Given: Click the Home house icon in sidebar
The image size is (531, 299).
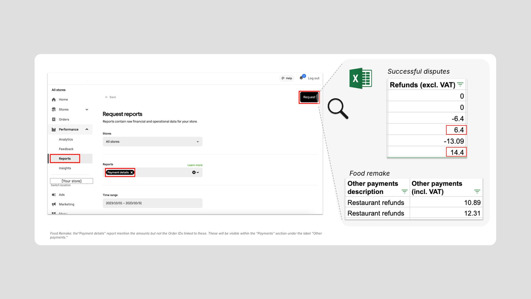Looking at the screenshot, I should click(54, 100).
